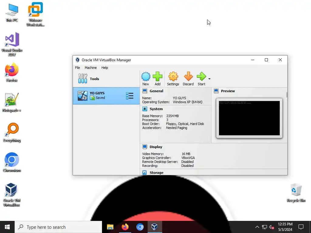The height and width of the screenshot is (233, 311).
Task: Select the Everything search desktop shortcut
Action: tap(12, 133)
